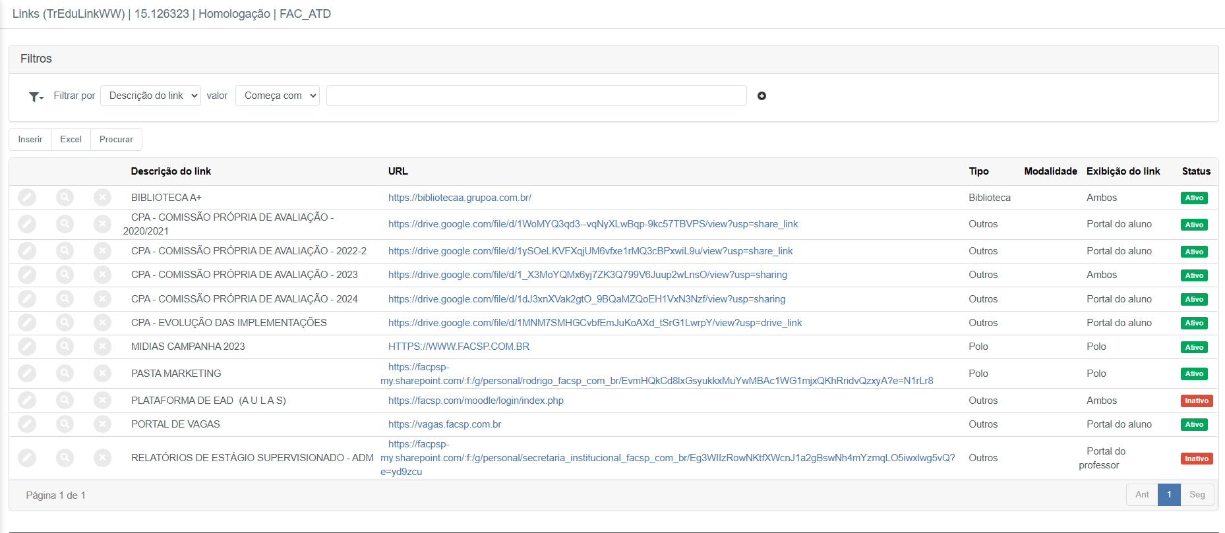Expand the 'Descrição do link' filter field dropdown
Viewport: 1225px width, 533px height.
pyautogui.click(x=150, y=96)
